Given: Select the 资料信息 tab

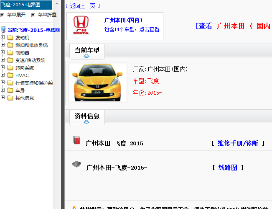Looking at the screenshot, I should coord(87,117).
